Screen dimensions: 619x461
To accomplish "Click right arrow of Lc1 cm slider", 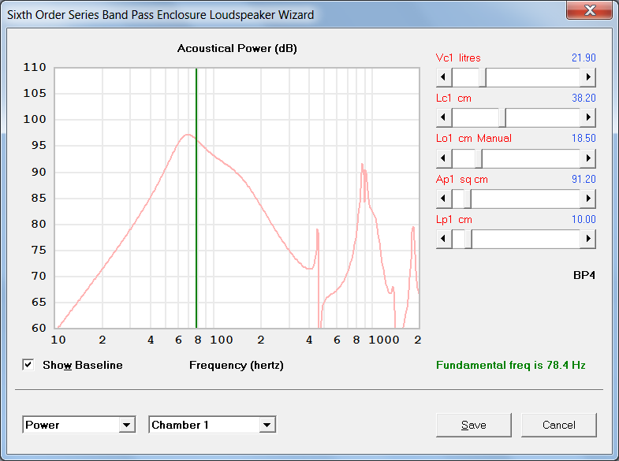I will [587, 117].
